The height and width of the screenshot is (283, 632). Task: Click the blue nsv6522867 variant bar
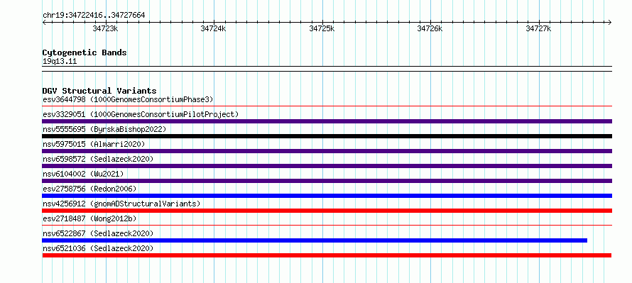tap(315, 240)
